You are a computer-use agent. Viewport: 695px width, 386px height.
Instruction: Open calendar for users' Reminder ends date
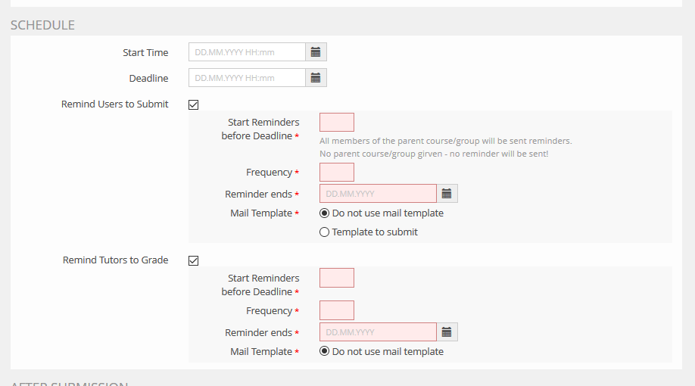point(447,194)
